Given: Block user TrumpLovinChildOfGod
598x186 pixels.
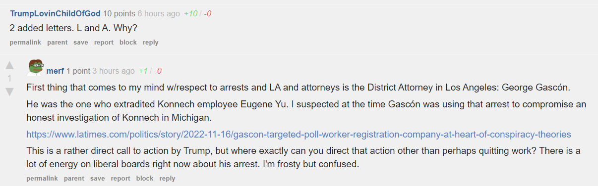Looking at the screenshot, I should pos(128,43).
